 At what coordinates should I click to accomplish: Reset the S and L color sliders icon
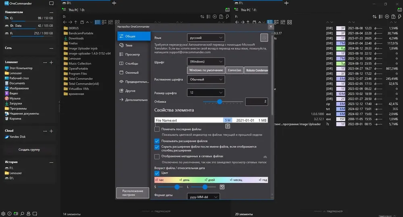click(x=222, y=187)
